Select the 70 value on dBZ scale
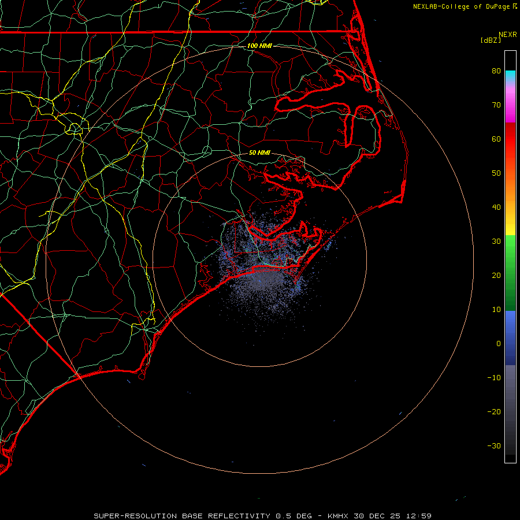Viewport: 520px width, 520px height. coord(496,105)
